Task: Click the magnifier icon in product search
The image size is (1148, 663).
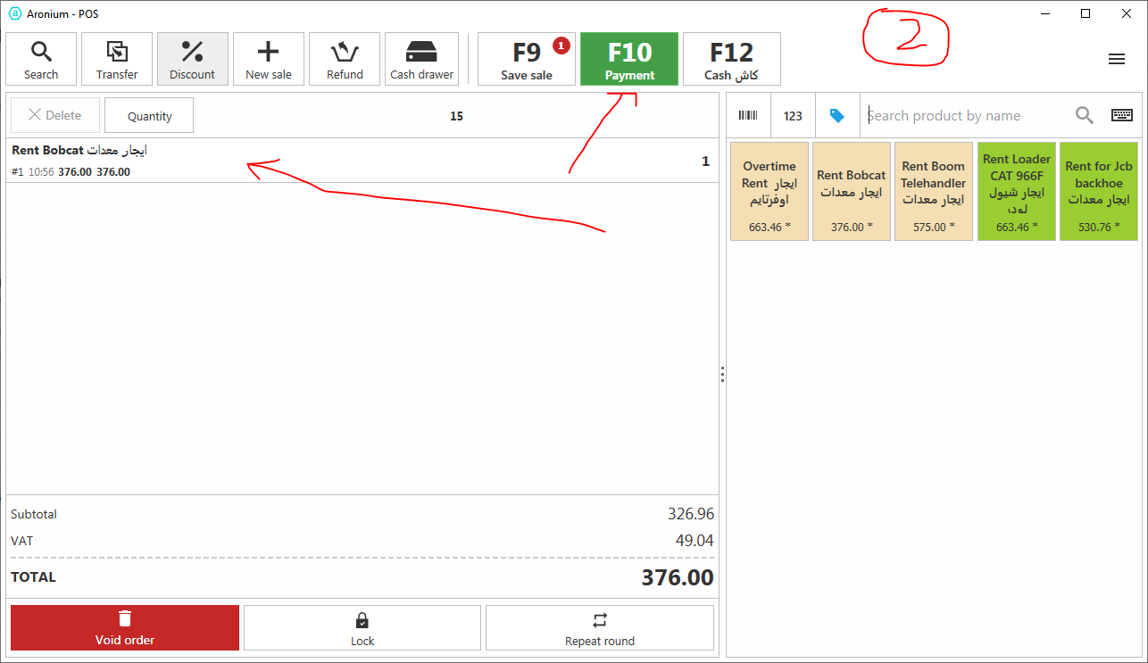Action: pos(1085,115)
